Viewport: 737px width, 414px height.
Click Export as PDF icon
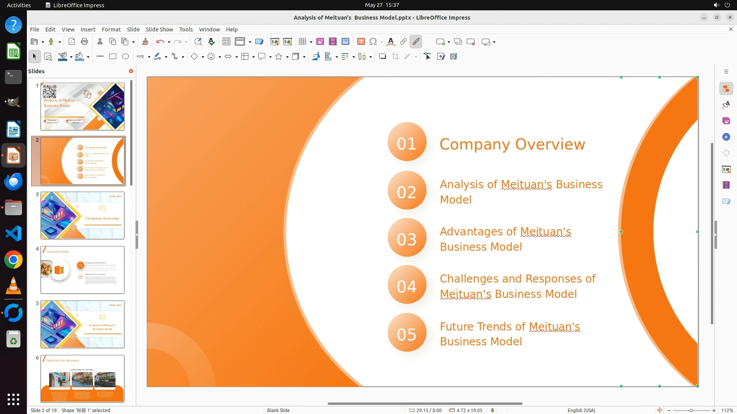tap(72, 42)
